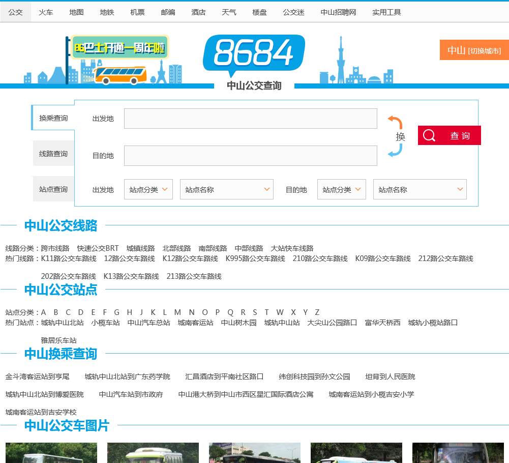509x463 pixels.
Task: Open the 城南客运站 station link
Action: click(x=195, y=323)
